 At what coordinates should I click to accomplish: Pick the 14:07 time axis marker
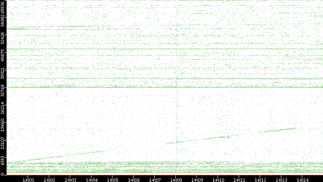[x=155, y=179]
